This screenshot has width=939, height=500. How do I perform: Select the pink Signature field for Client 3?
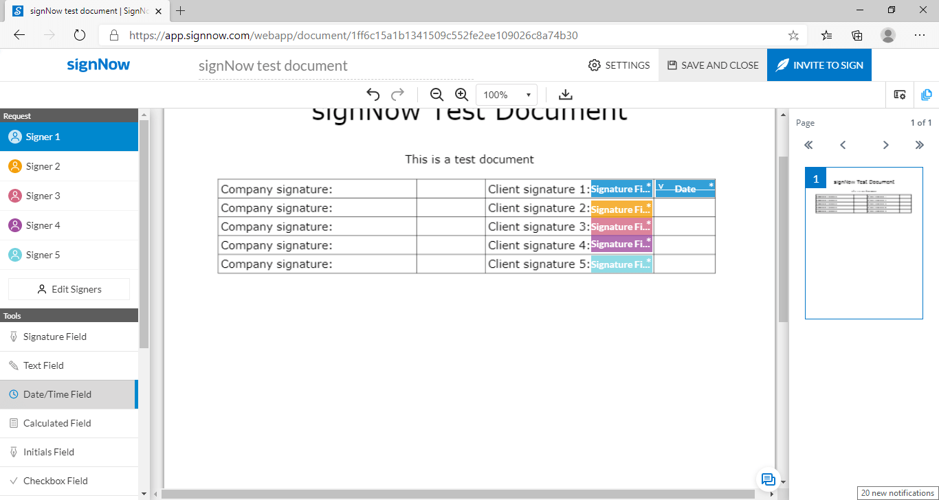coord(621,227)
